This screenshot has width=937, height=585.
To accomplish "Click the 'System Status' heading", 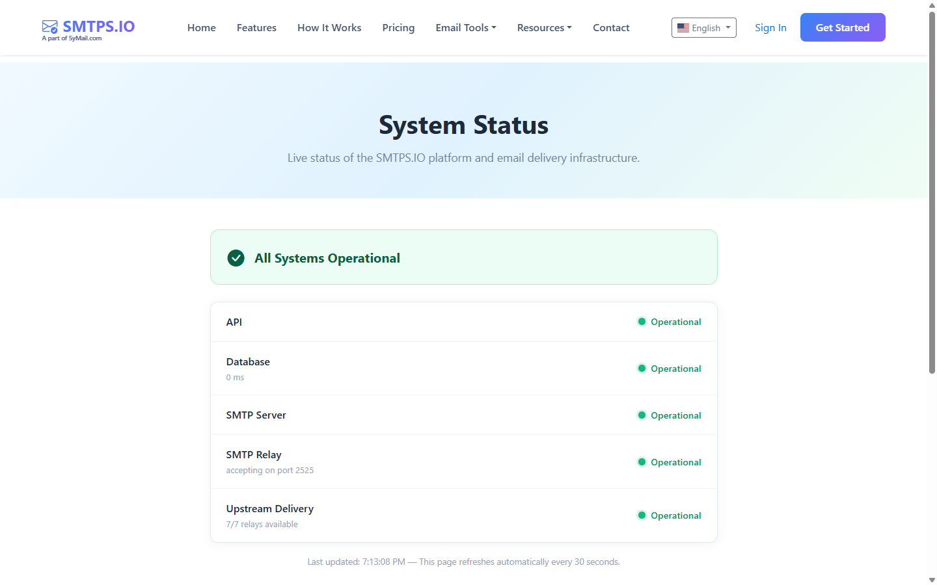I will pos(464,125).
